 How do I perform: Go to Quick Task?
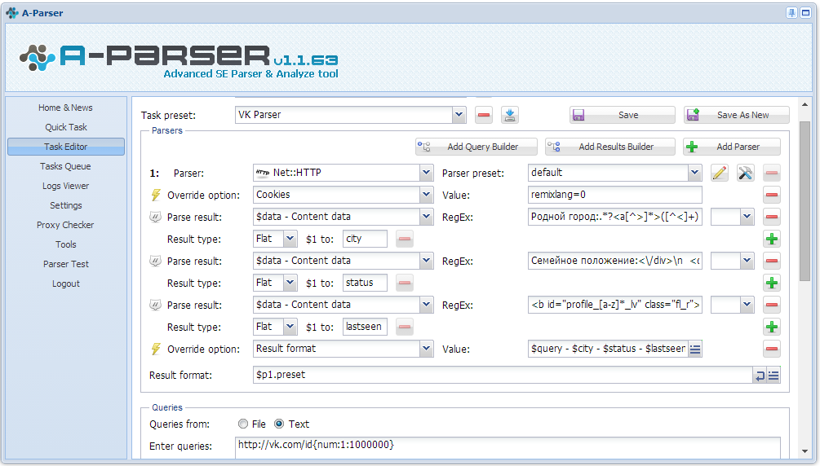(65, 127)
